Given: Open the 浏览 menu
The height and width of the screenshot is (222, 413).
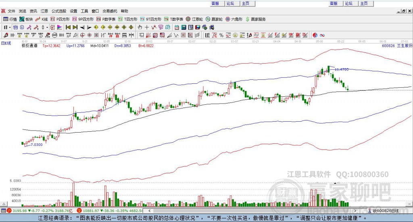Looking at the screenshot, I should click(23, 11).
